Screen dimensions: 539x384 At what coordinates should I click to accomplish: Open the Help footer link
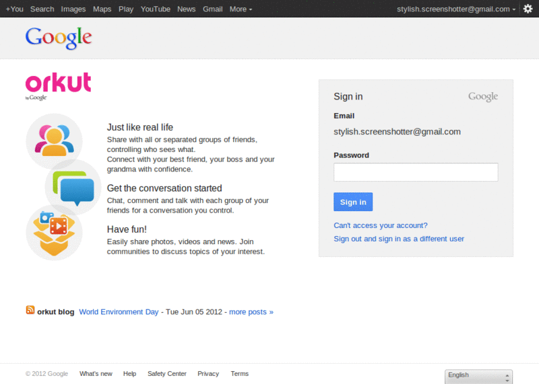pyautogui.click(x=129, y=374)
